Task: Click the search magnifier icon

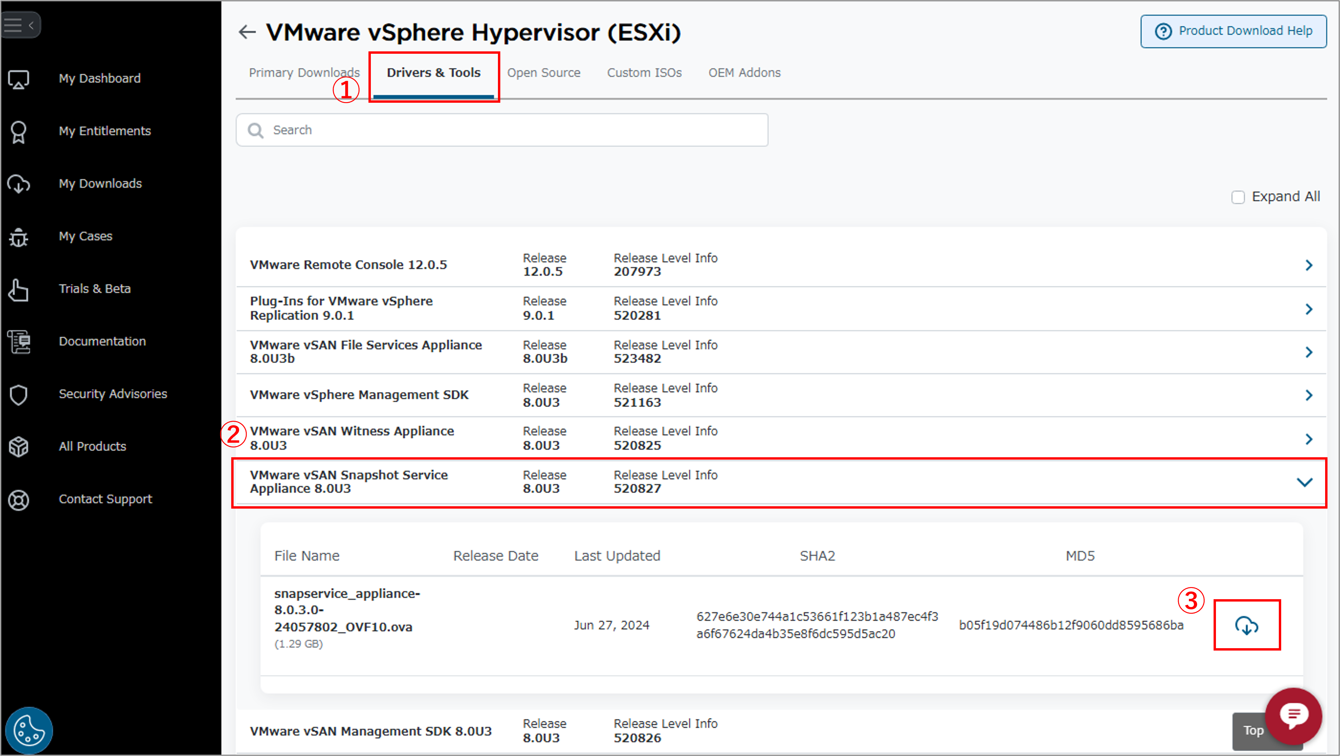Action: point(256,130)
